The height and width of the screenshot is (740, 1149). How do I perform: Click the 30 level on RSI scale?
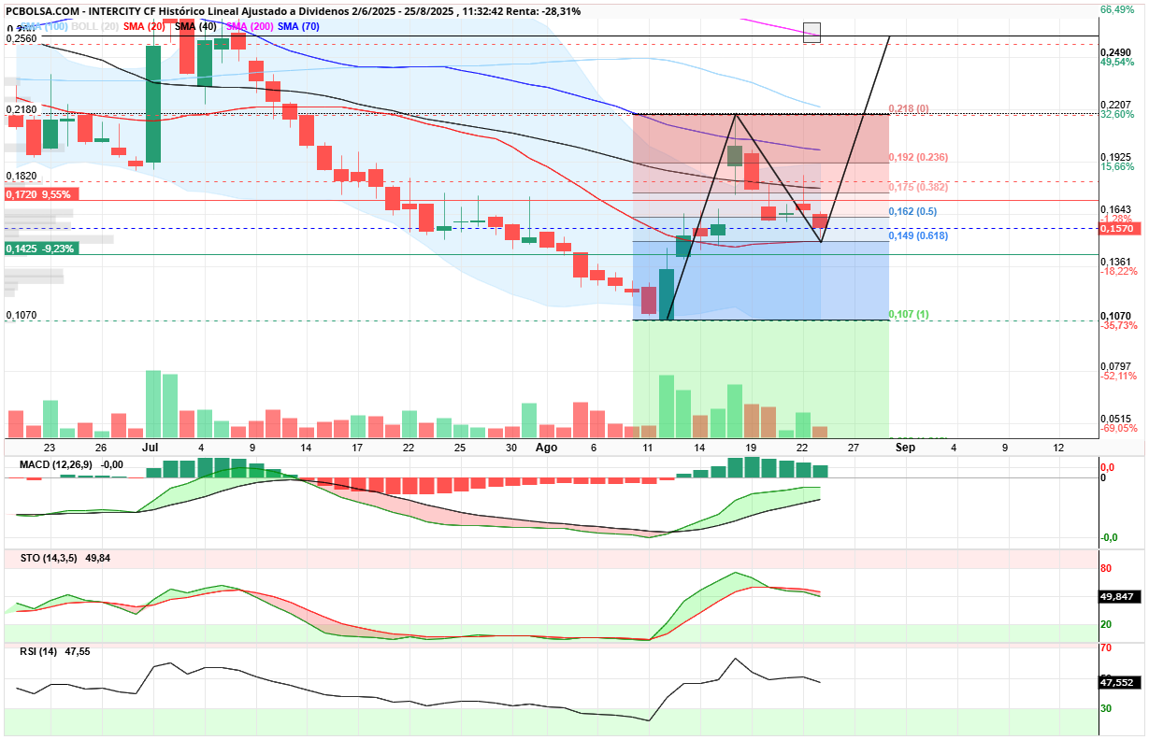coord(1105,708)
